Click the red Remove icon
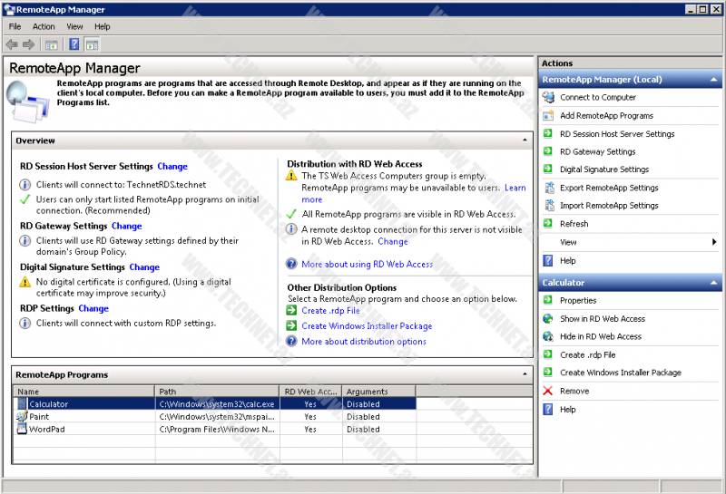Image resolution: width=726 pixels, height=494 pixels. (x=548, y=391)
